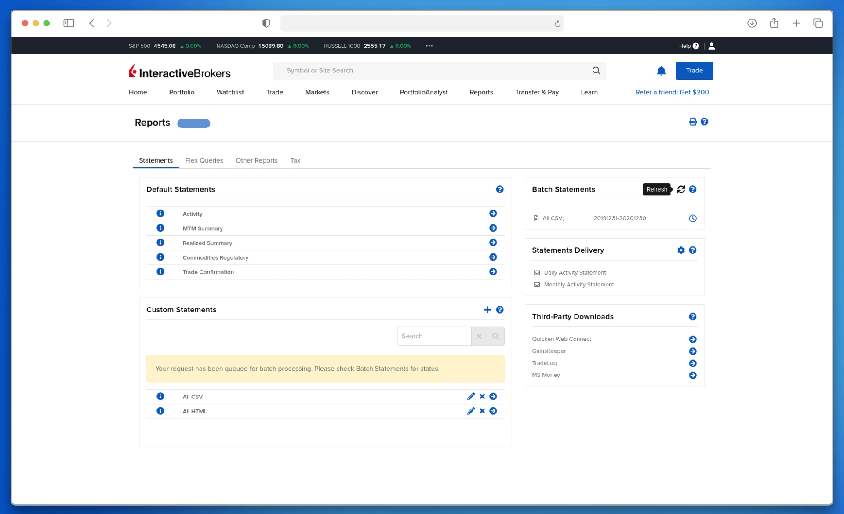This screenshot has width=844, height=514.
Task: Delete the All HTML custom statement
Action: [482, 411]
